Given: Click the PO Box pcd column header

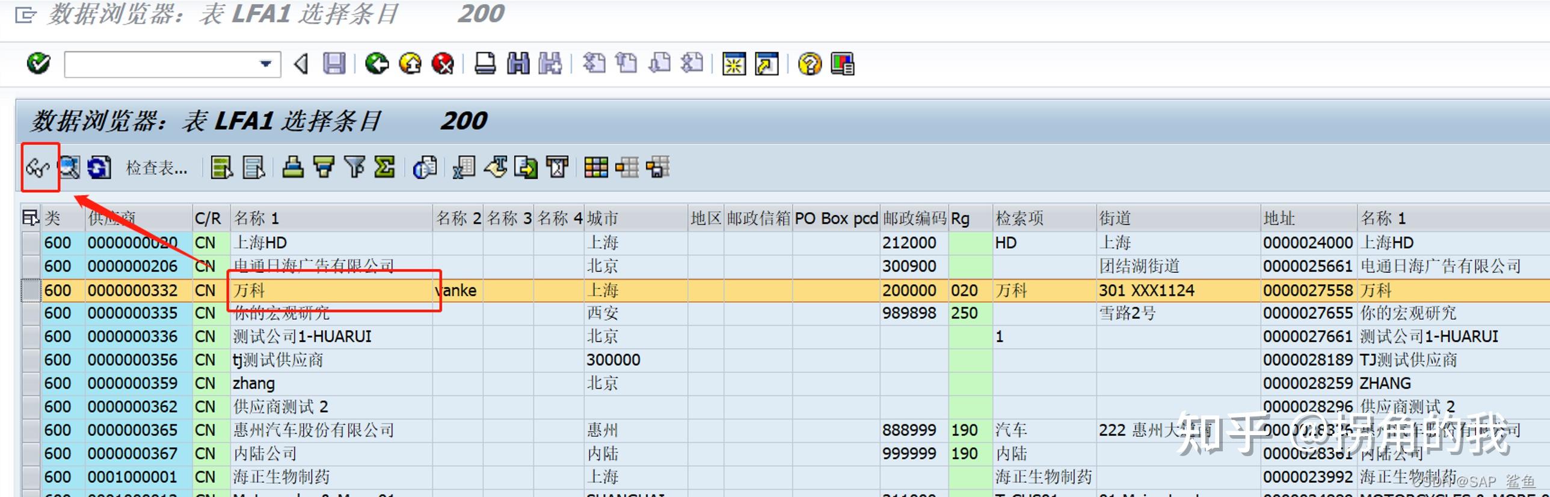Looking at the screenshot, I should (837, 218).
